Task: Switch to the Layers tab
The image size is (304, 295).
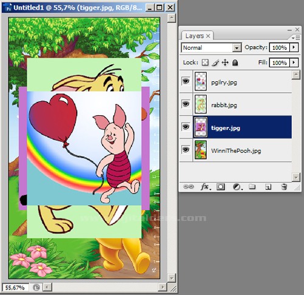Action: point(195,36)
